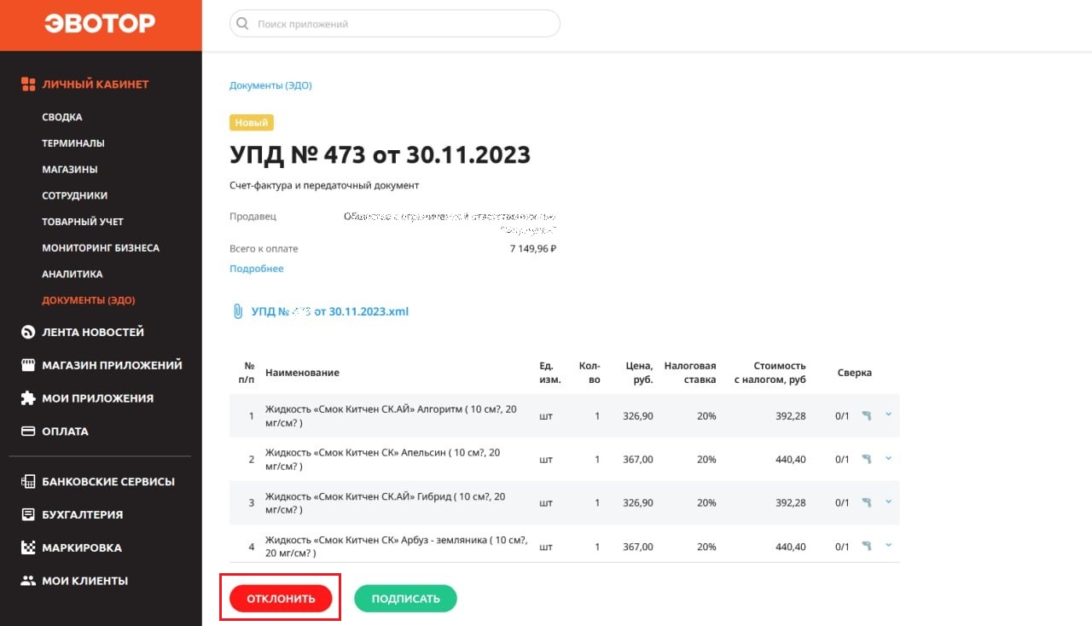1092x626 pixels.
Task: Open Мои клиенты
Action: [85, 581]
